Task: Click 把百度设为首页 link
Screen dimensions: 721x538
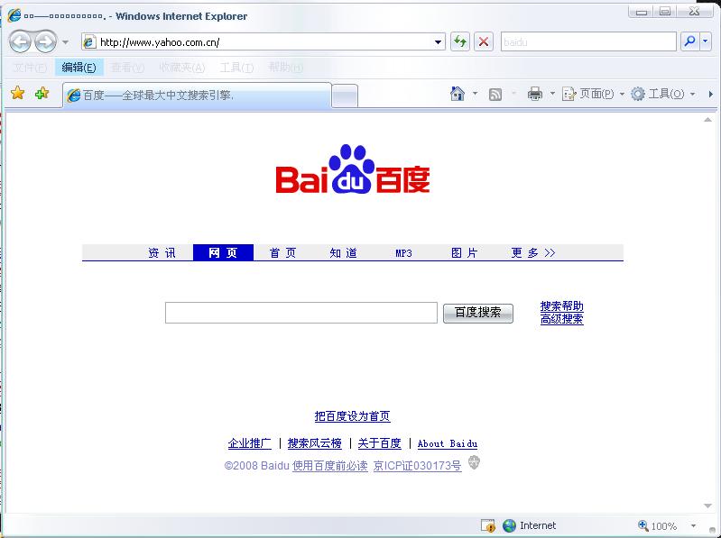Action: (352, 416)
